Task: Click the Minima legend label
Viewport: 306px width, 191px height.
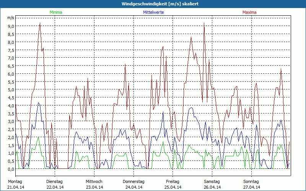Action: [56, 12]
